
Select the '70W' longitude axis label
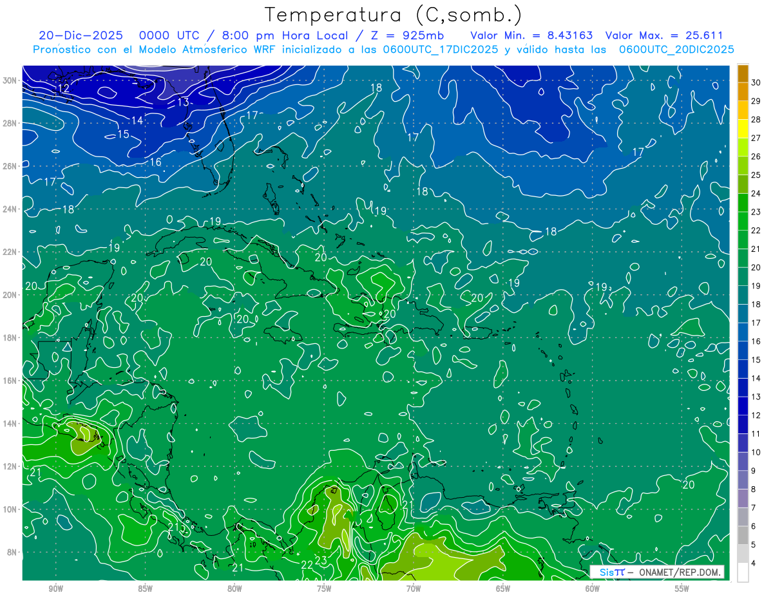click(414, 589)
